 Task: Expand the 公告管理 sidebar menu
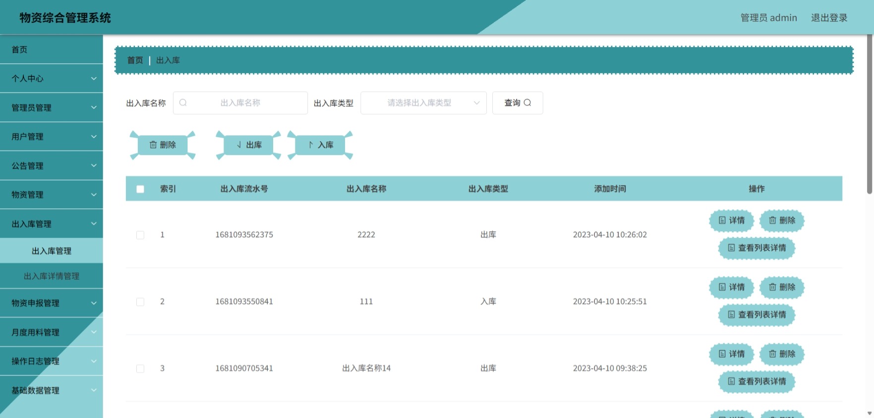pos(52,165)
